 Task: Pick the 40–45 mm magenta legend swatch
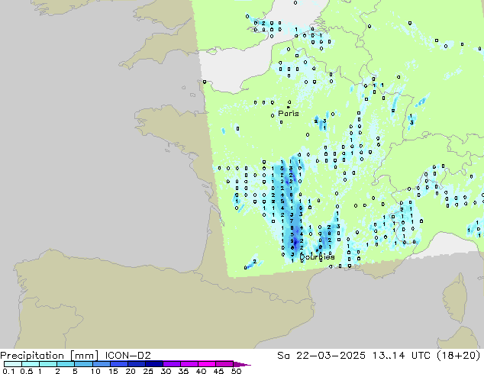[207, 364]
